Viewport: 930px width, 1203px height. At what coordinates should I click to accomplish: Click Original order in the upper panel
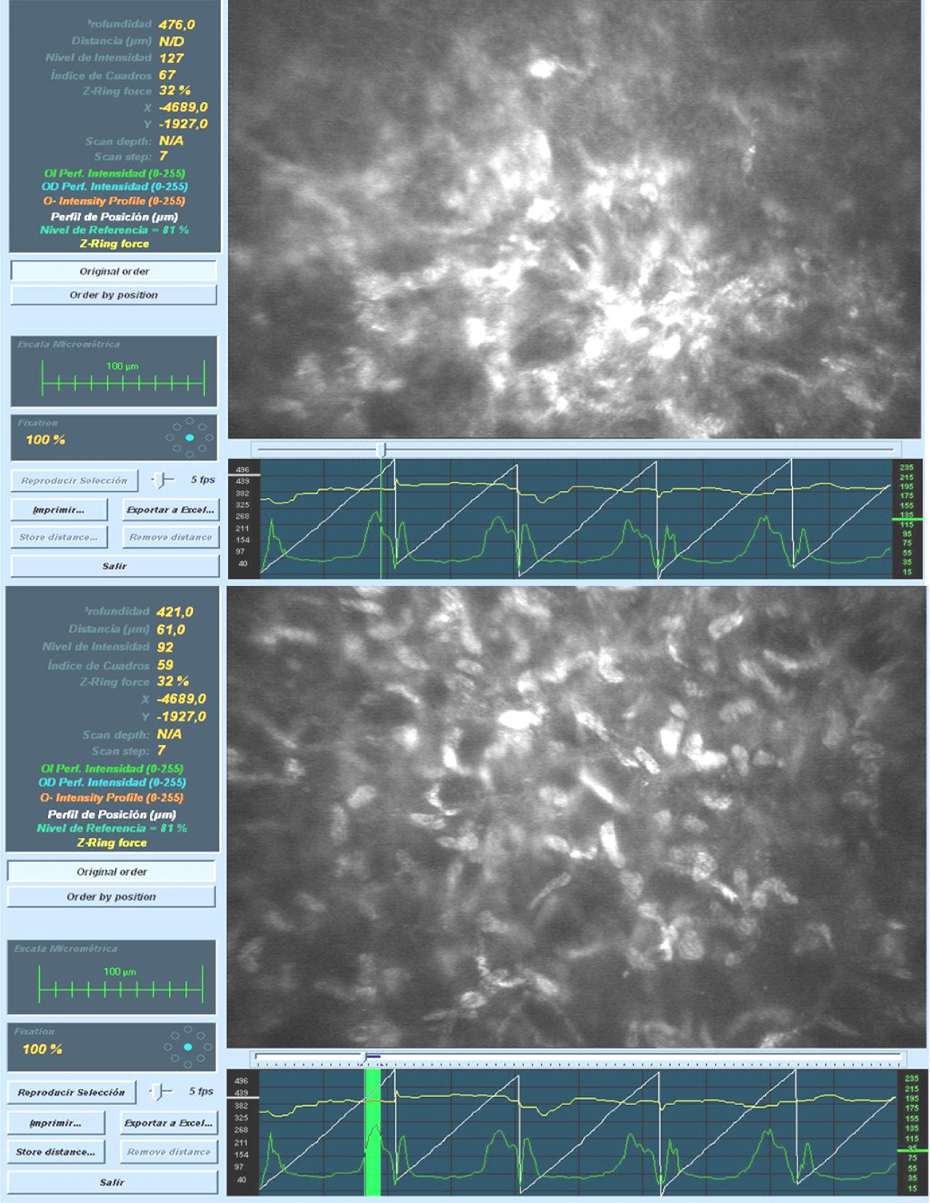[x=114, y=271]
